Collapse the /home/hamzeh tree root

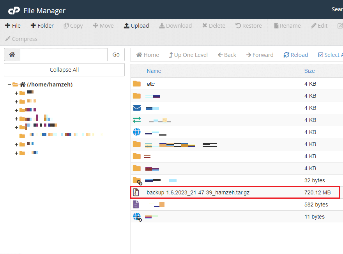[9, 85]
